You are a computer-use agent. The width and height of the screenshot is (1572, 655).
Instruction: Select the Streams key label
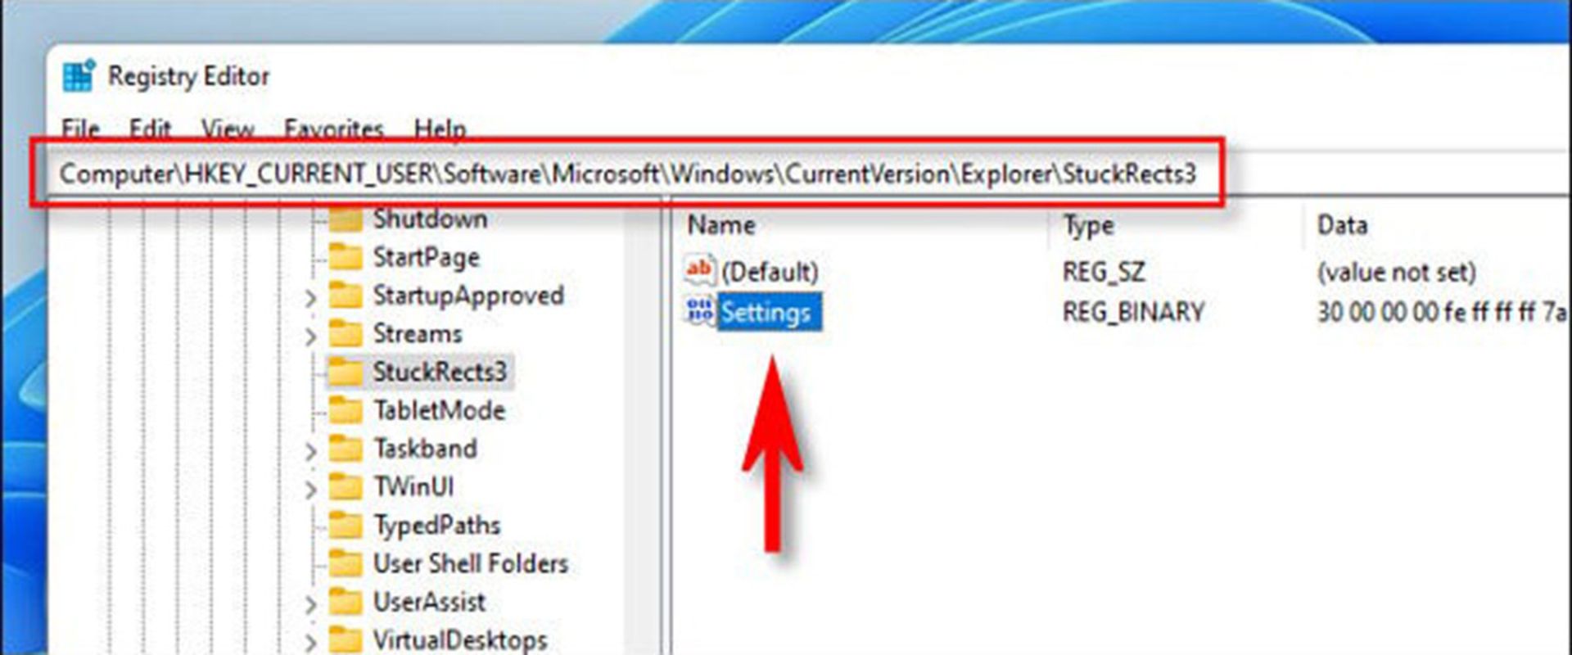tap(418, 334)
